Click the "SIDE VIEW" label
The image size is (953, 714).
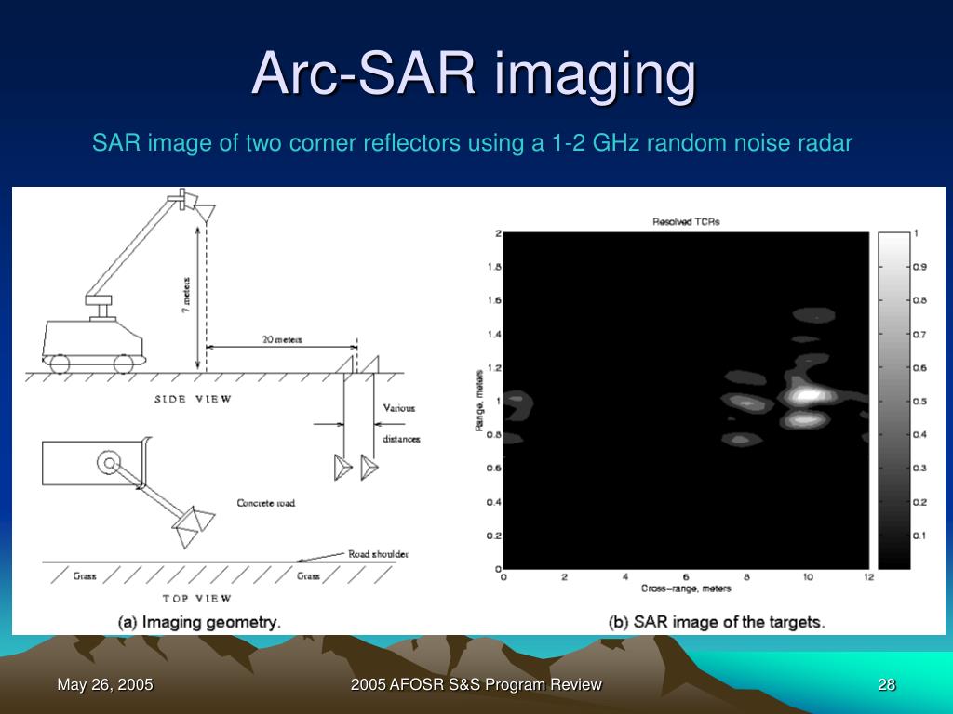point(193,400)
